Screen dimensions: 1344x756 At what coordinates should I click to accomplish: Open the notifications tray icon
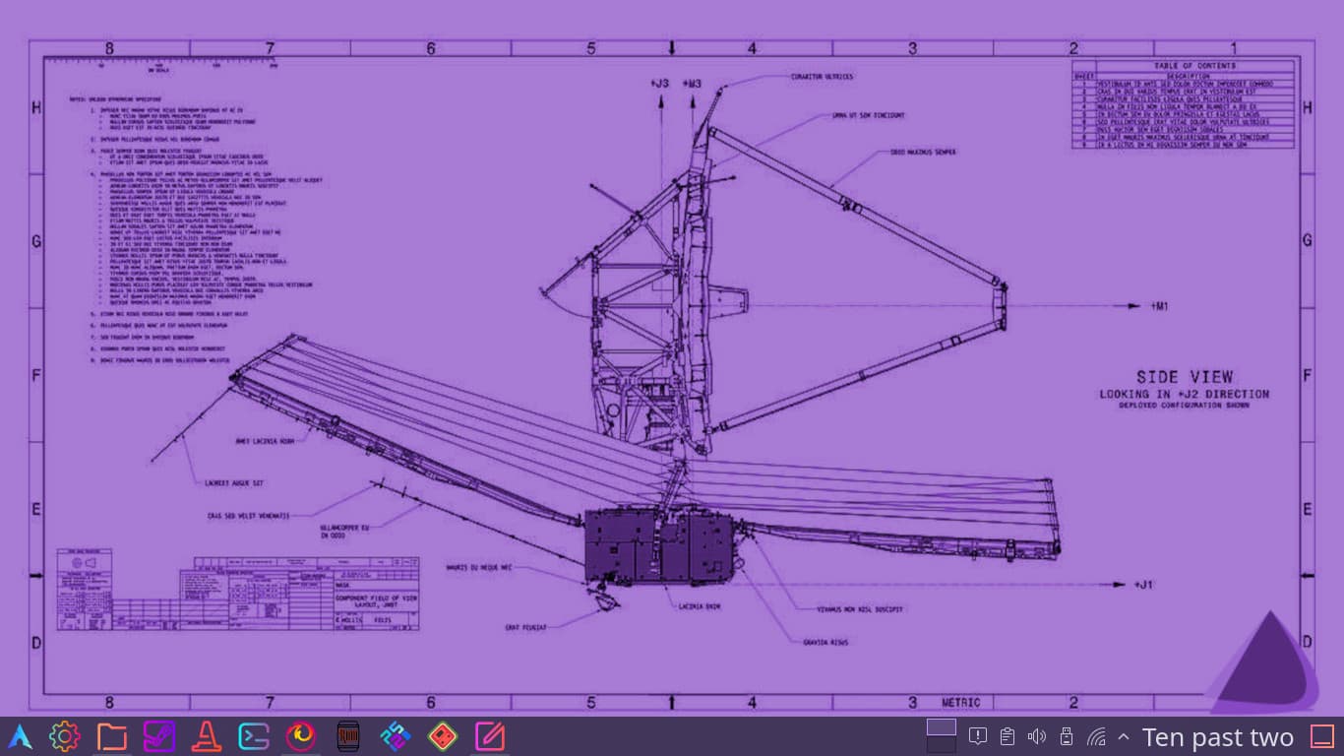pyautogui.click(x=978, y=736)
